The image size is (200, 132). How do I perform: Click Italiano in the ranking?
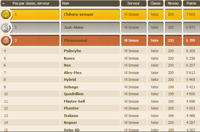click(71, 116)
